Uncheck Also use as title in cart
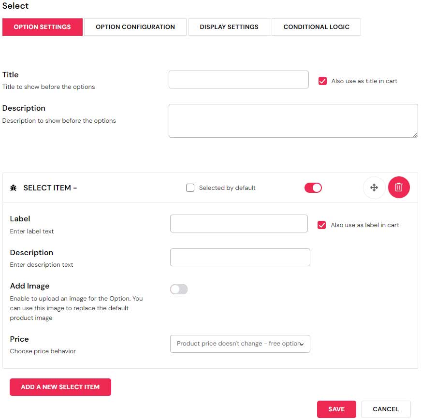This screenshot has height=419, width=421. pyautogui.click(x=322, y=81)
